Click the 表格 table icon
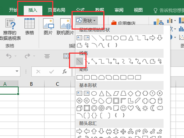The height and width of the screenshot is (138, 184). click(29, 26)
